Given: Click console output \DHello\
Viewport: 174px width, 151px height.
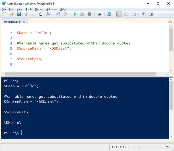Looking at the screenshot, I should click(x=12, y=123).
